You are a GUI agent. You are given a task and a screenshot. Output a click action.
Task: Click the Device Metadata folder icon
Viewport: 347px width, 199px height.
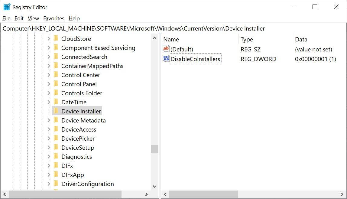[56, 120]
